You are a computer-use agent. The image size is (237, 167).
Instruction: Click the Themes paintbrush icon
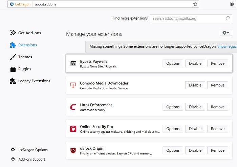(x=13, y=57)
